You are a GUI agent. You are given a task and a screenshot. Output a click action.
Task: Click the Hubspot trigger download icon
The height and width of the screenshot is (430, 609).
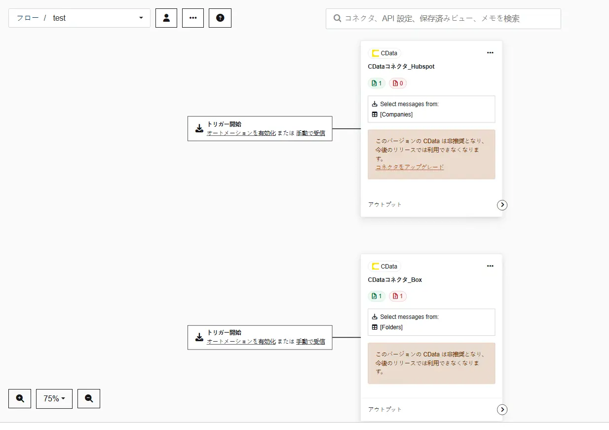(x=199, y=129)
